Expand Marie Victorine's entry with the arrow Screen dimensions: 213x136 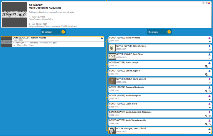click(210, 42)
